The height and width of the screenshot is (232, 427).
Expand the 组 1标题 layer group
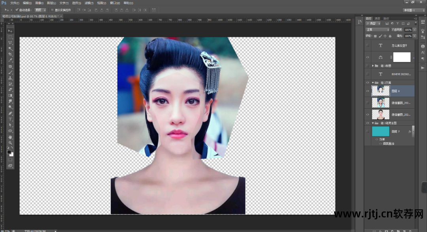[373, 66]
